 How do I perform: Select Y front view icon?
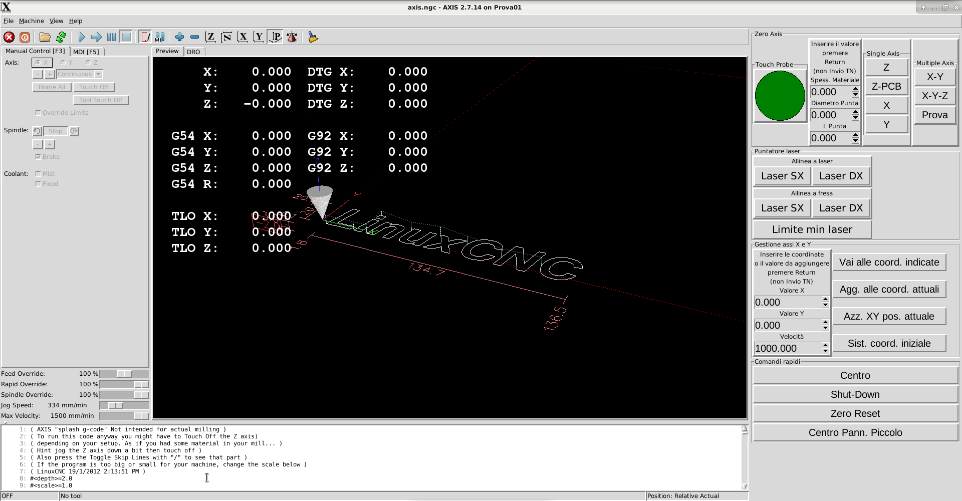[x=259, y=37]
